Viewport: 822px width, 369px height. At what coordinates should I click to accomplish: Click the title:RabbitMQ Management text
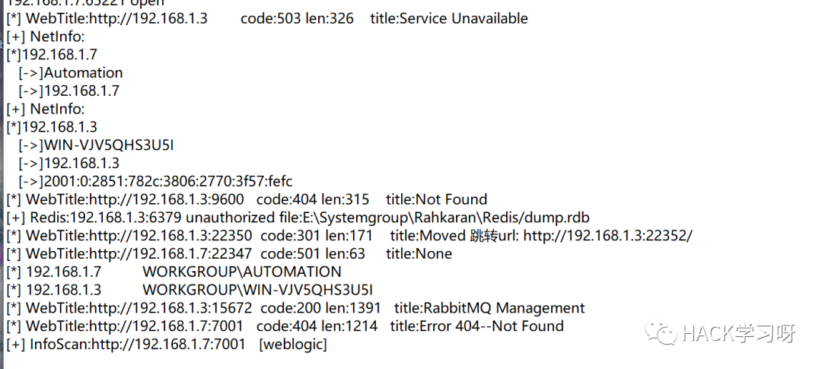pyautogui.click(x=489, y=308)
